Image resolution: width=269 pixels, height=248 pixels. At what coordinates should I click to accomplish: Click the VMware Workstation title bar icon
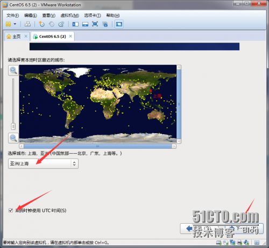(x=5, y=5)
